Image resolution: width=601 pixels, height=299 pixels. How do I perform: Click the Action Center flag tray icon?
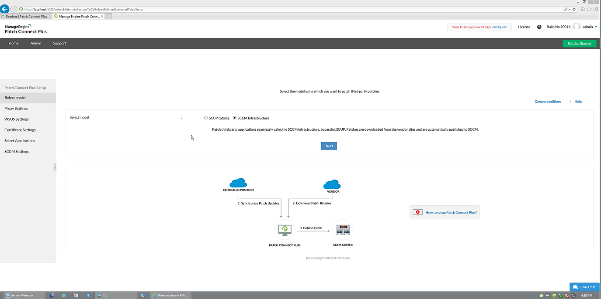[567, 296]
